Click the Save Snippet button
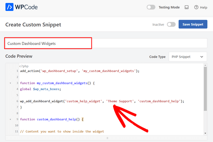213x142 pixels. (x=193, y=24)
